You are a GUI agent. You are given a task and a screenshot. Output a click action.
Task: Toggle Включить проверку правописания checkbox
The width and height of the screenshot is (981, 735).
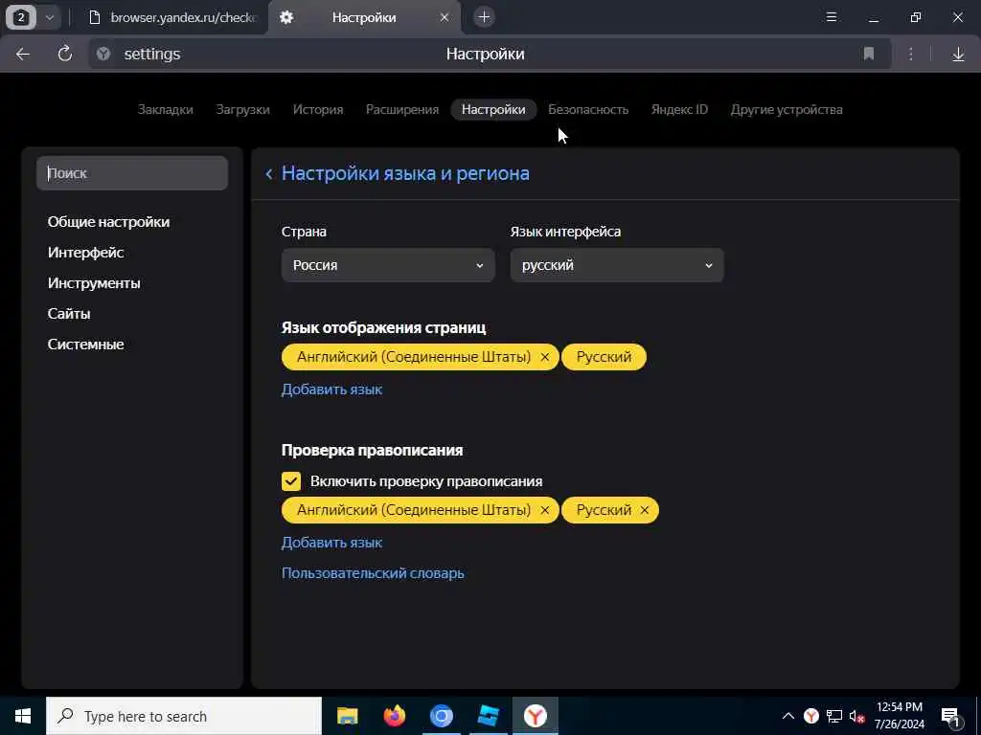291,481
